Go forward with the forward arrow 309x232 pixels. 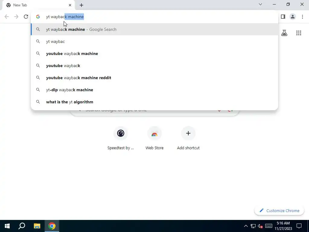pyautogui.click(x=16, y=17)
